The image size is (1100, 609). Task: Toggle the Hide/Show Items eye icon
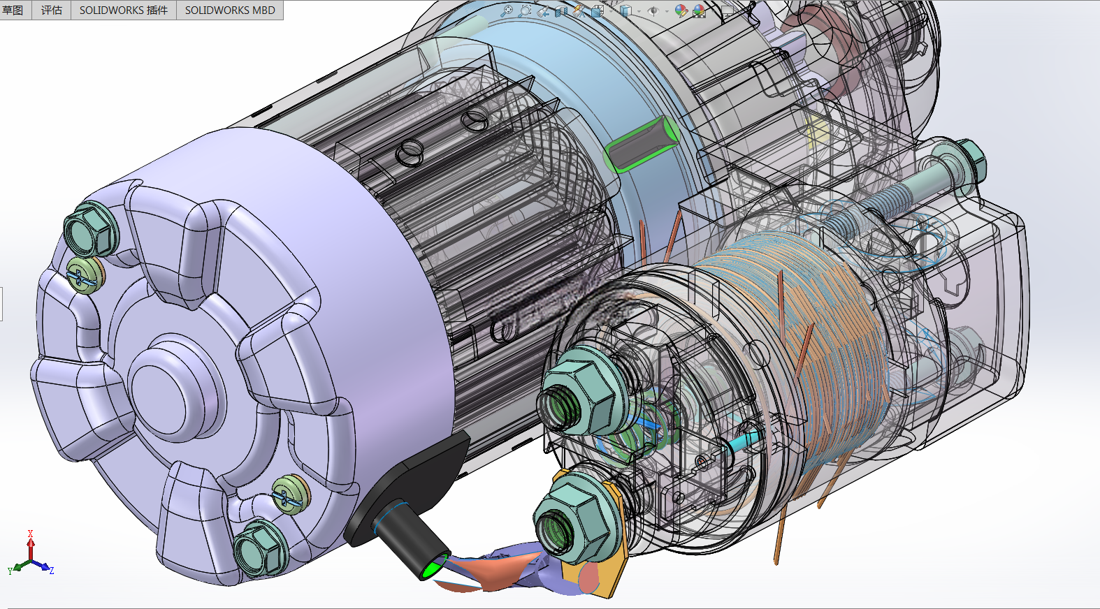[653, 11]
